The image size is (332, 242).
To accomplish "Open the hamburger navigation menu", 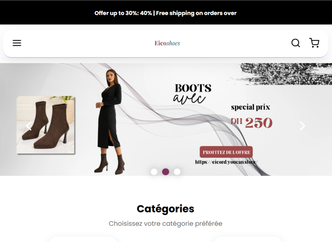I will click(x=17, y=43).
